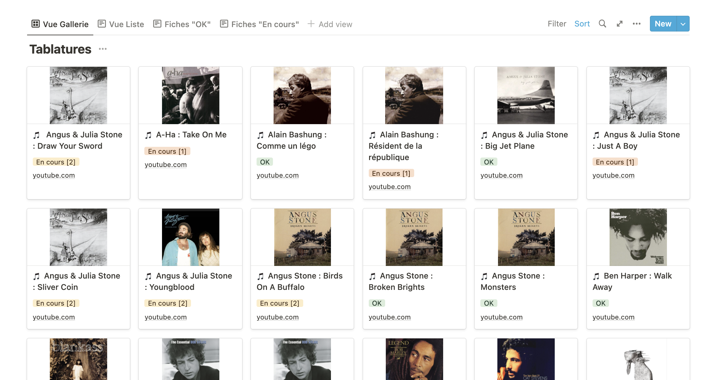
Task: Click the Tablatures database title
Action: point(61,49)
